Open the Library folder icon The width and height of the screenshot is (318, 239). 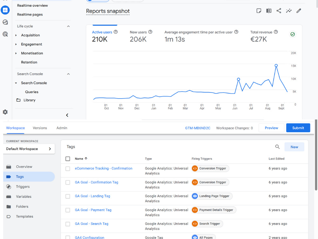[x=18, y=100]
